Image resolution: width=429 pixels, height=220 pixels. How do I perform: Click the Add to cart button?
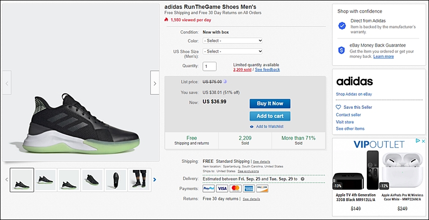pos(270,116)
